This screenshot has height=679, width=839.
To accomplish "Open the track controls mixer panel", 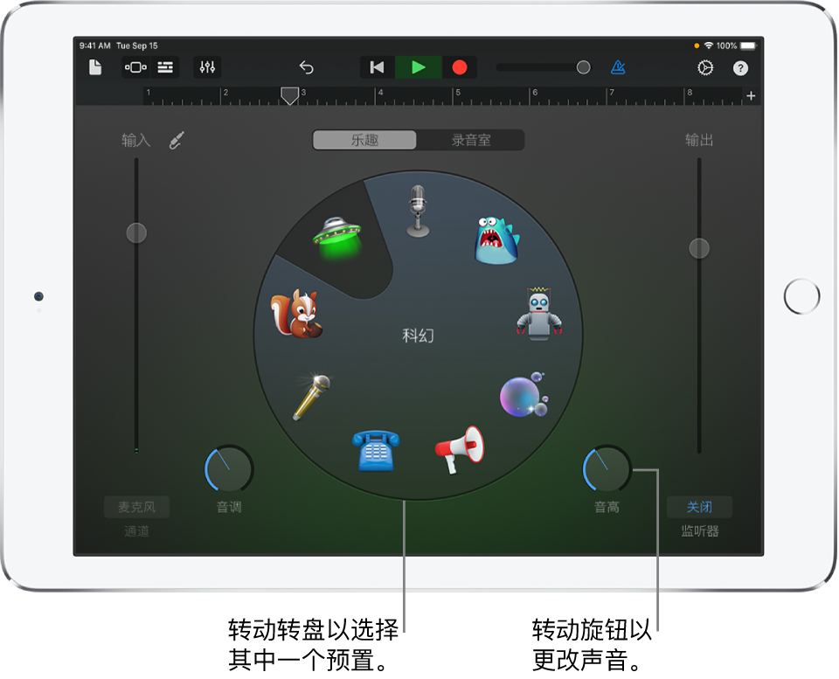I will (x=207, y=67).
